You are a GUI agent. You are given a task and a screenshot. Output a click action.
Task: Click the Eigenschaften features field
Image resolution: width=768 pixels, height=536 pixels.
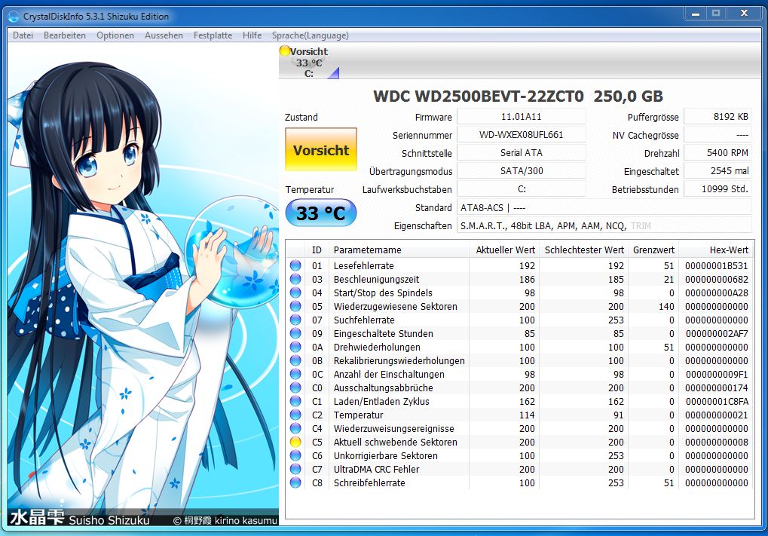coord(604,226)
